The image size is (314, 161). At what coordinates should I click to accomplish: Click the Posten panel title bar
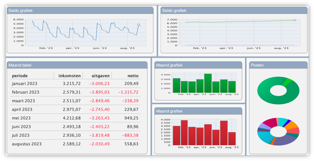(278, 65)
